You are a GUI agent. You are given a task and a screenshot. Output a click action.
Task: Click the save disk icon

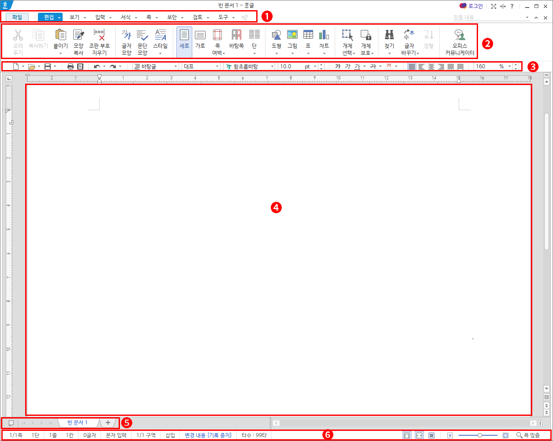tap(47, 67)
